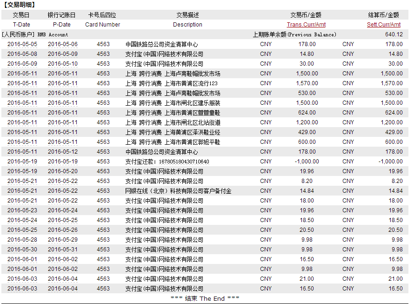The image size is (414, 304).
Task: Click transaction amount 18.00
Action: [307, 201]
